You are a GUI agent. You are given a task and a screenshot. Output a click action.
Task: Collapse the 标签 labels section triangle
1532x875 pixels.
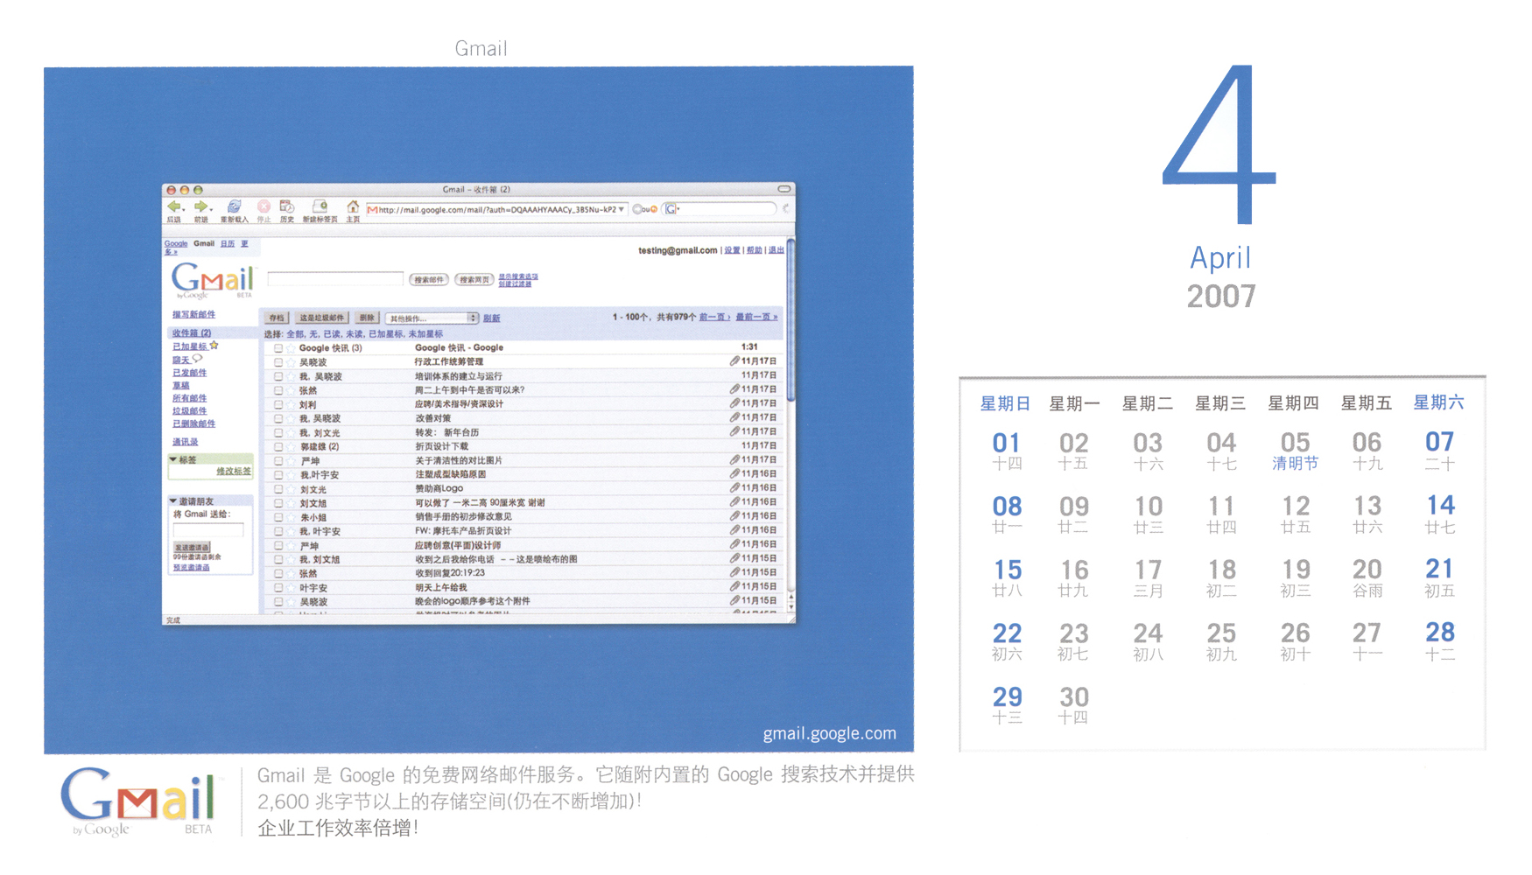[x=173, y=459]
